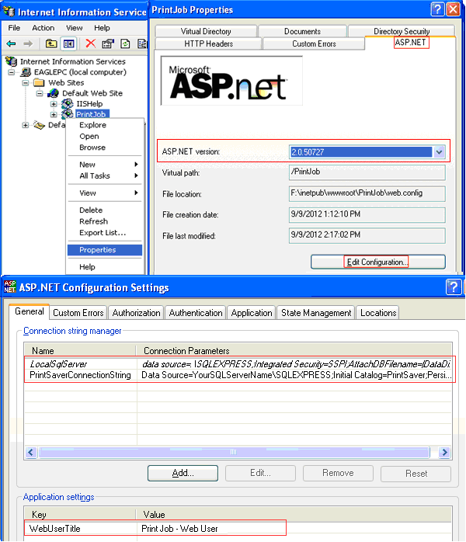466x542 pixels.
Task: Select the ASP.NET tab
Action: [410, 43]
